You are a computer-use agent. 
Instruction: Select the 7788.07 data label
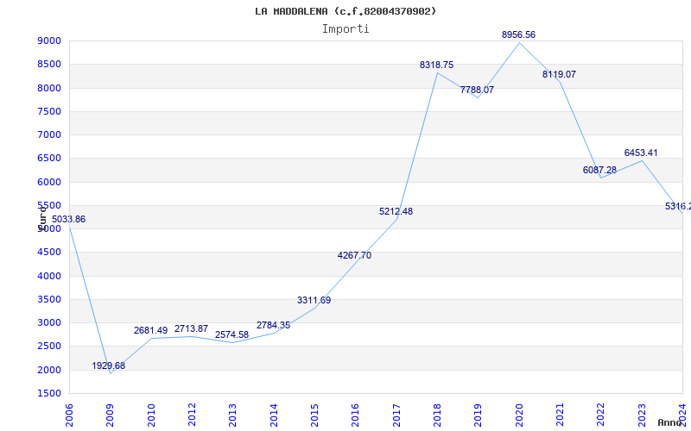click(477, 91)
